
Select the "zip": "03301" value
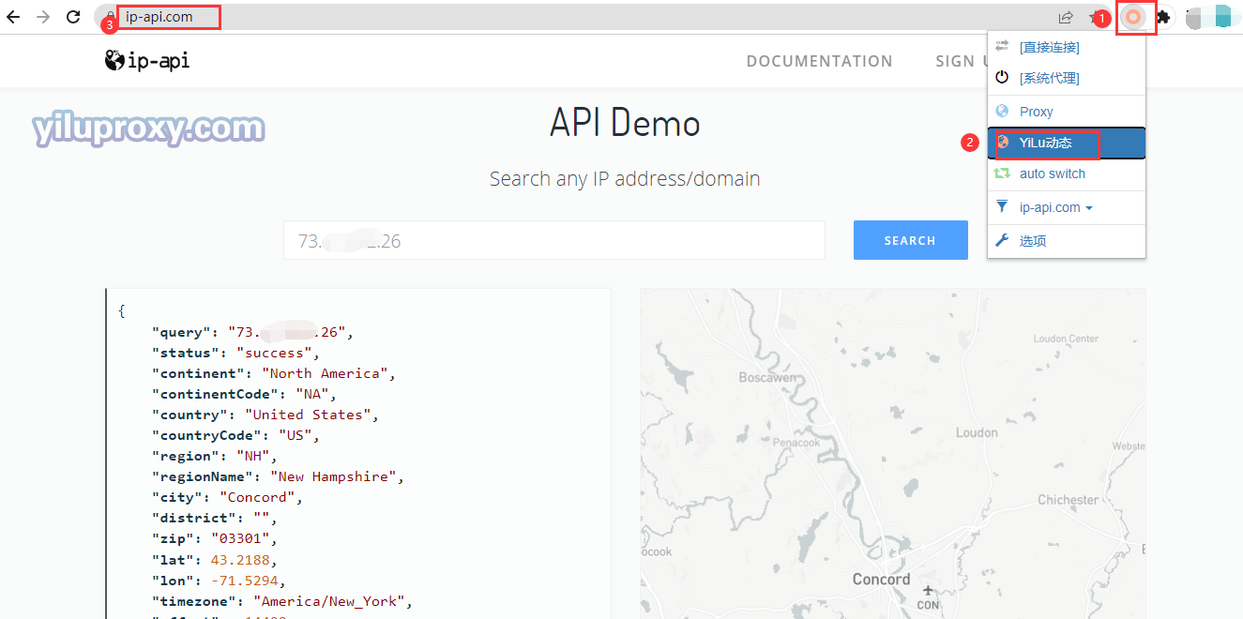click(240, 538)
